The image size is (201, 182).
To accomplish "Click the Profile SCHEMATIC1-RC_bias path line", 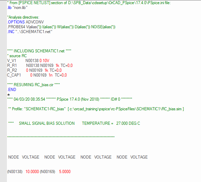I will pyautogui.click(x=96, y=109).
